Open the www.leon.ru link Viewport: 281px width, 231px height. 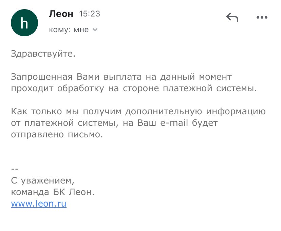39,204
